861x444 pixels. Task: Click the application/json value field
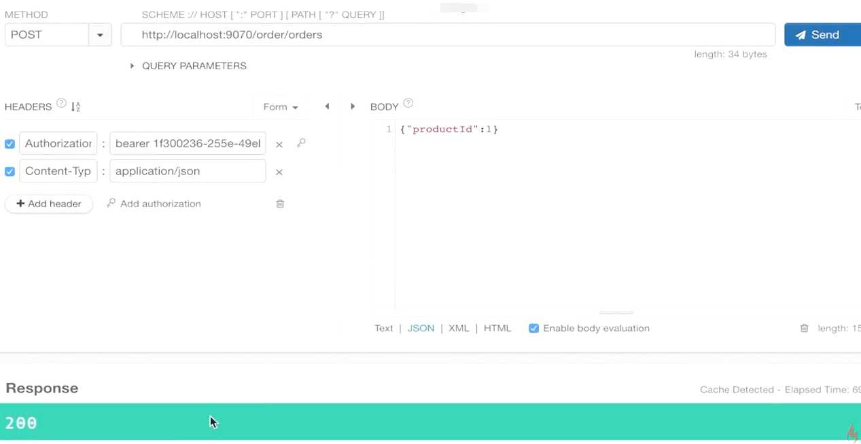pyautogui.click(x=188, y=171)
